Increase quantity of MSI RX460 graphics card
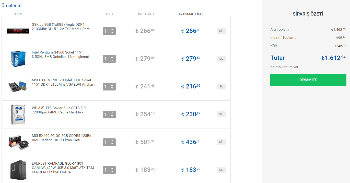Image resolution: width=350 pixels, height=183 pixels. [x=112, y=141]
